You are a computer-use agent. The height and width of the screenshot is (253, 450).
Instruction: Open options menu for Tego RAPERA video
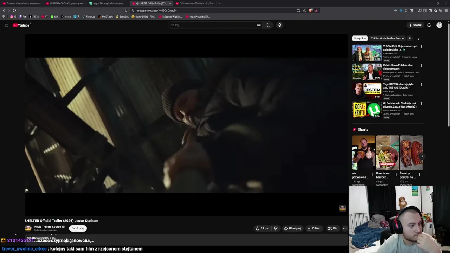point(422,84)
